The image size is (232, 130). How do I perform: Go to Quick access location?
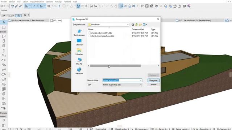pyautogui.click(x=79, y=32)
